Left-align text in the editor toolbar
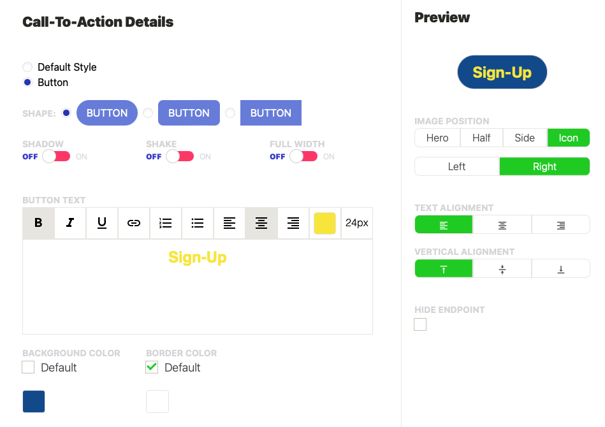The width and height of the screenshot is (605, 427). pos(230,223)
